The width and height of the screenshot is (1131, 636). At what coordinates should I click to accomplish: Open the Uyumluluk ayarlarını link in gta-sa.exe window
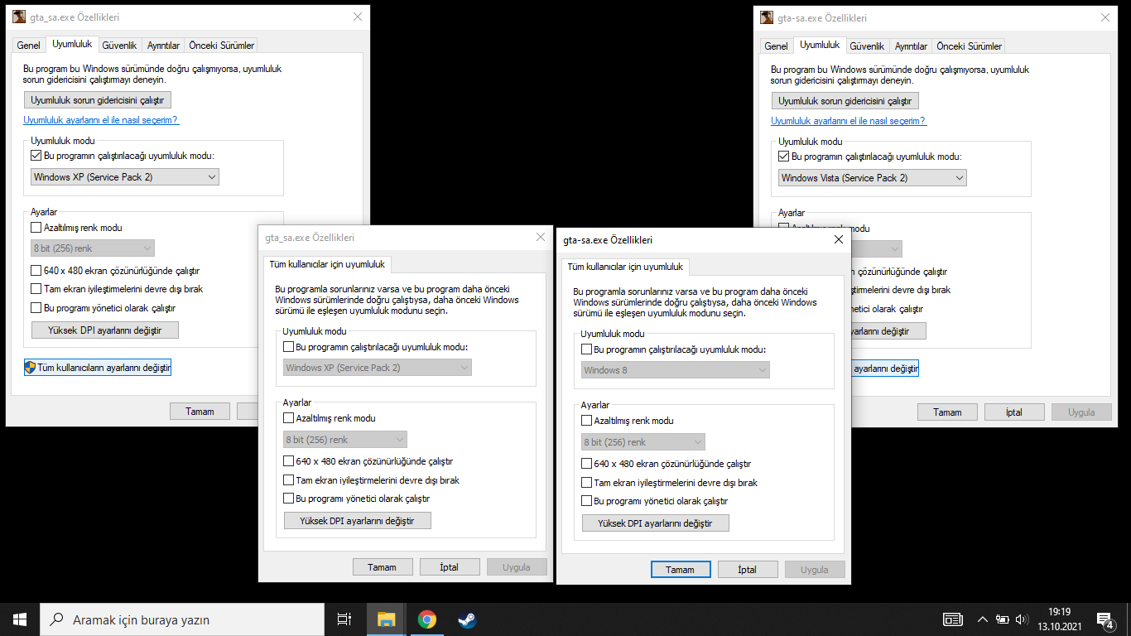849,121
